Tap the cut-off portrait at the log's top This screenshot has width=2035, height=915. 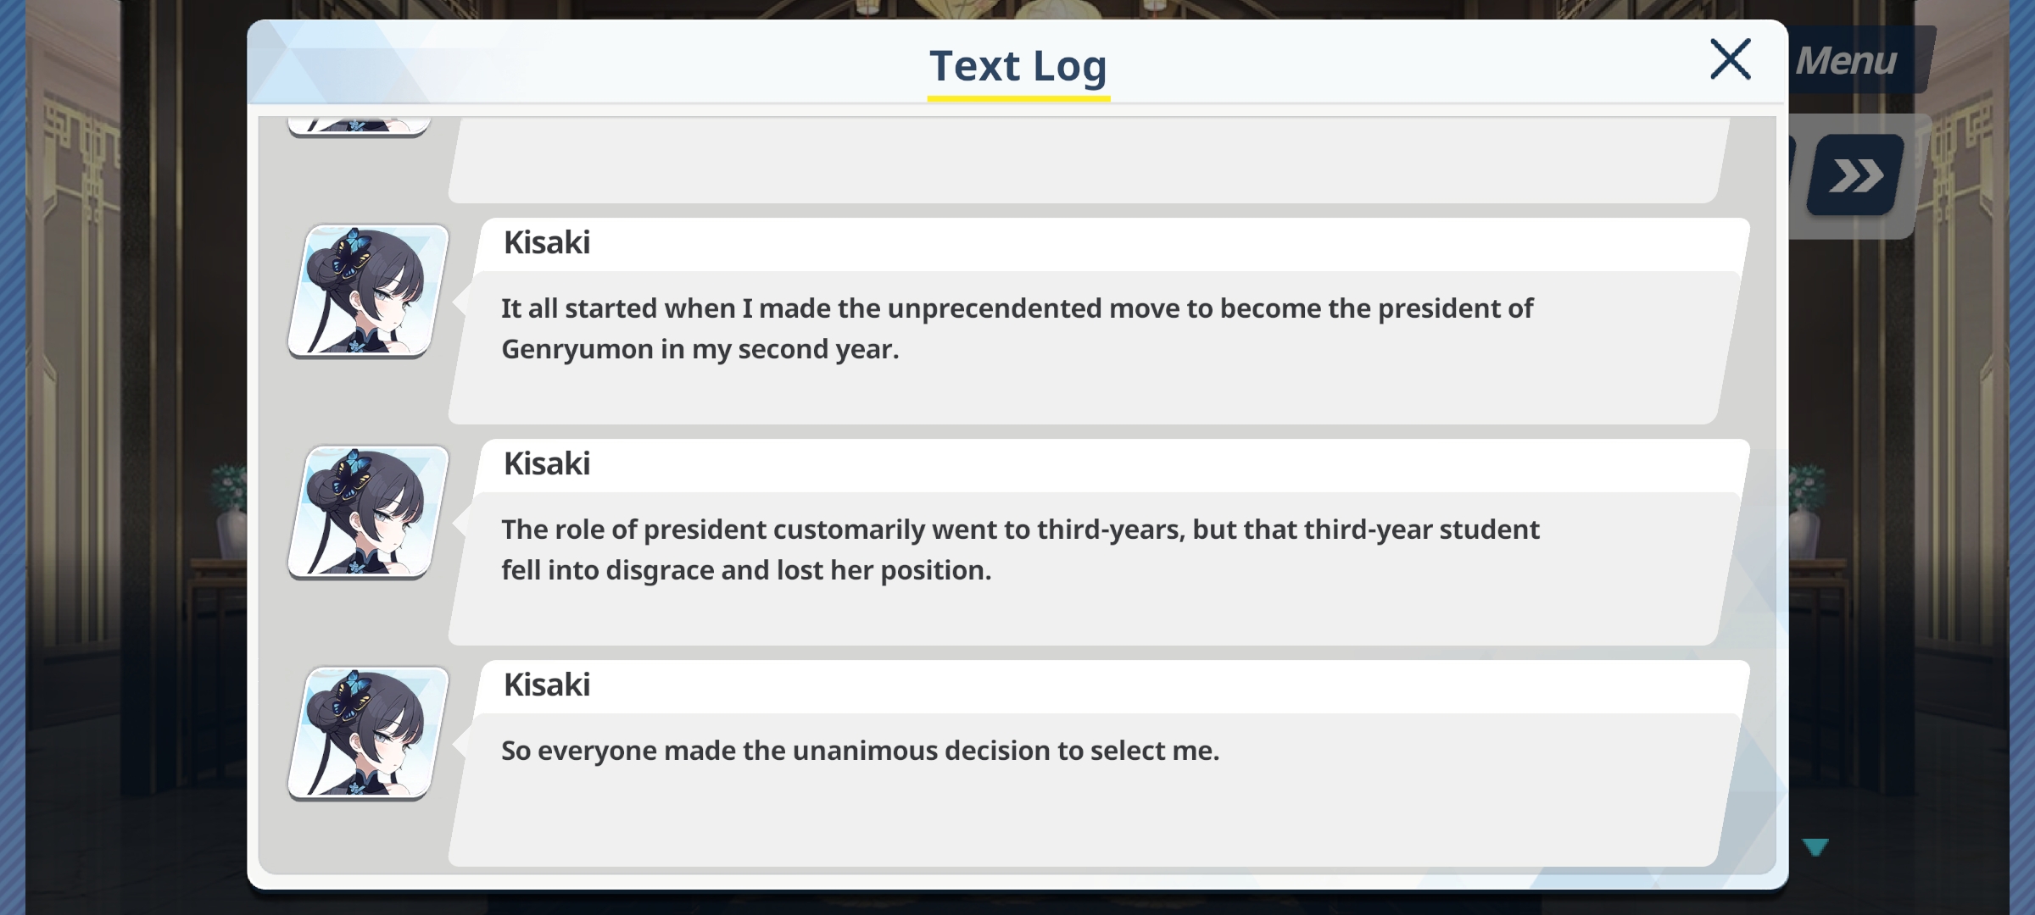360,126
